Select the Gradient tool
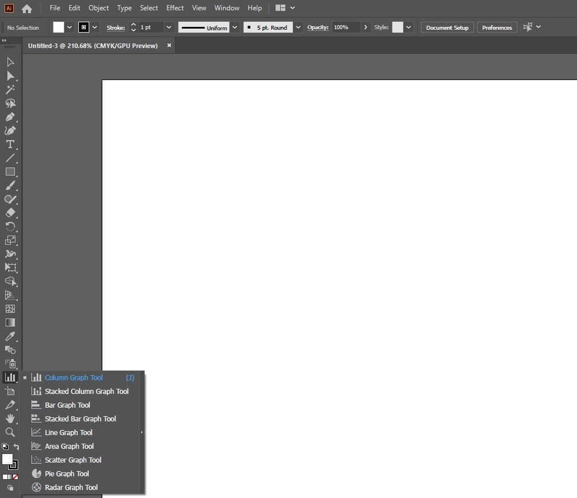Screen dimensions: 577x498 10,323
